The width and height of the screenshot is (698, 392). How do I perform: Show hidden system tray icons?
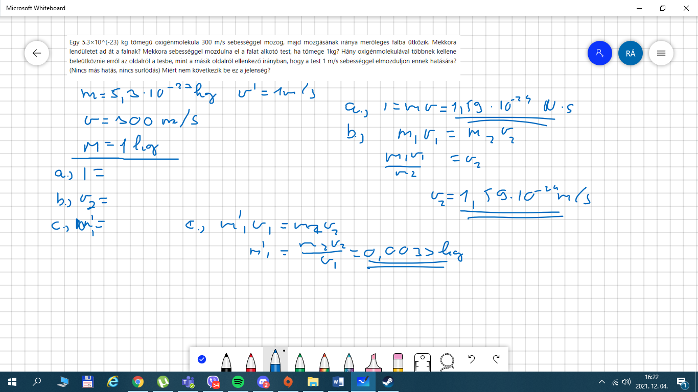602,382
